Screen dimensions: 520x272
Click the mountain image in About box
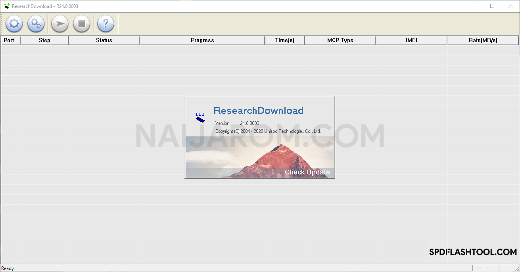tap(260, 157)
